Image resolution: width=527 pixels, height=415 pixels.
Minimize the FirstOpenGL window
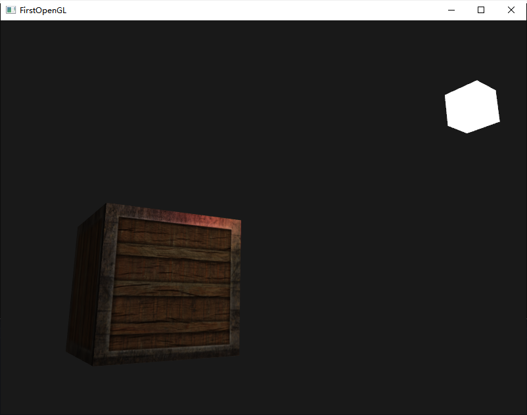pos(451,10)
